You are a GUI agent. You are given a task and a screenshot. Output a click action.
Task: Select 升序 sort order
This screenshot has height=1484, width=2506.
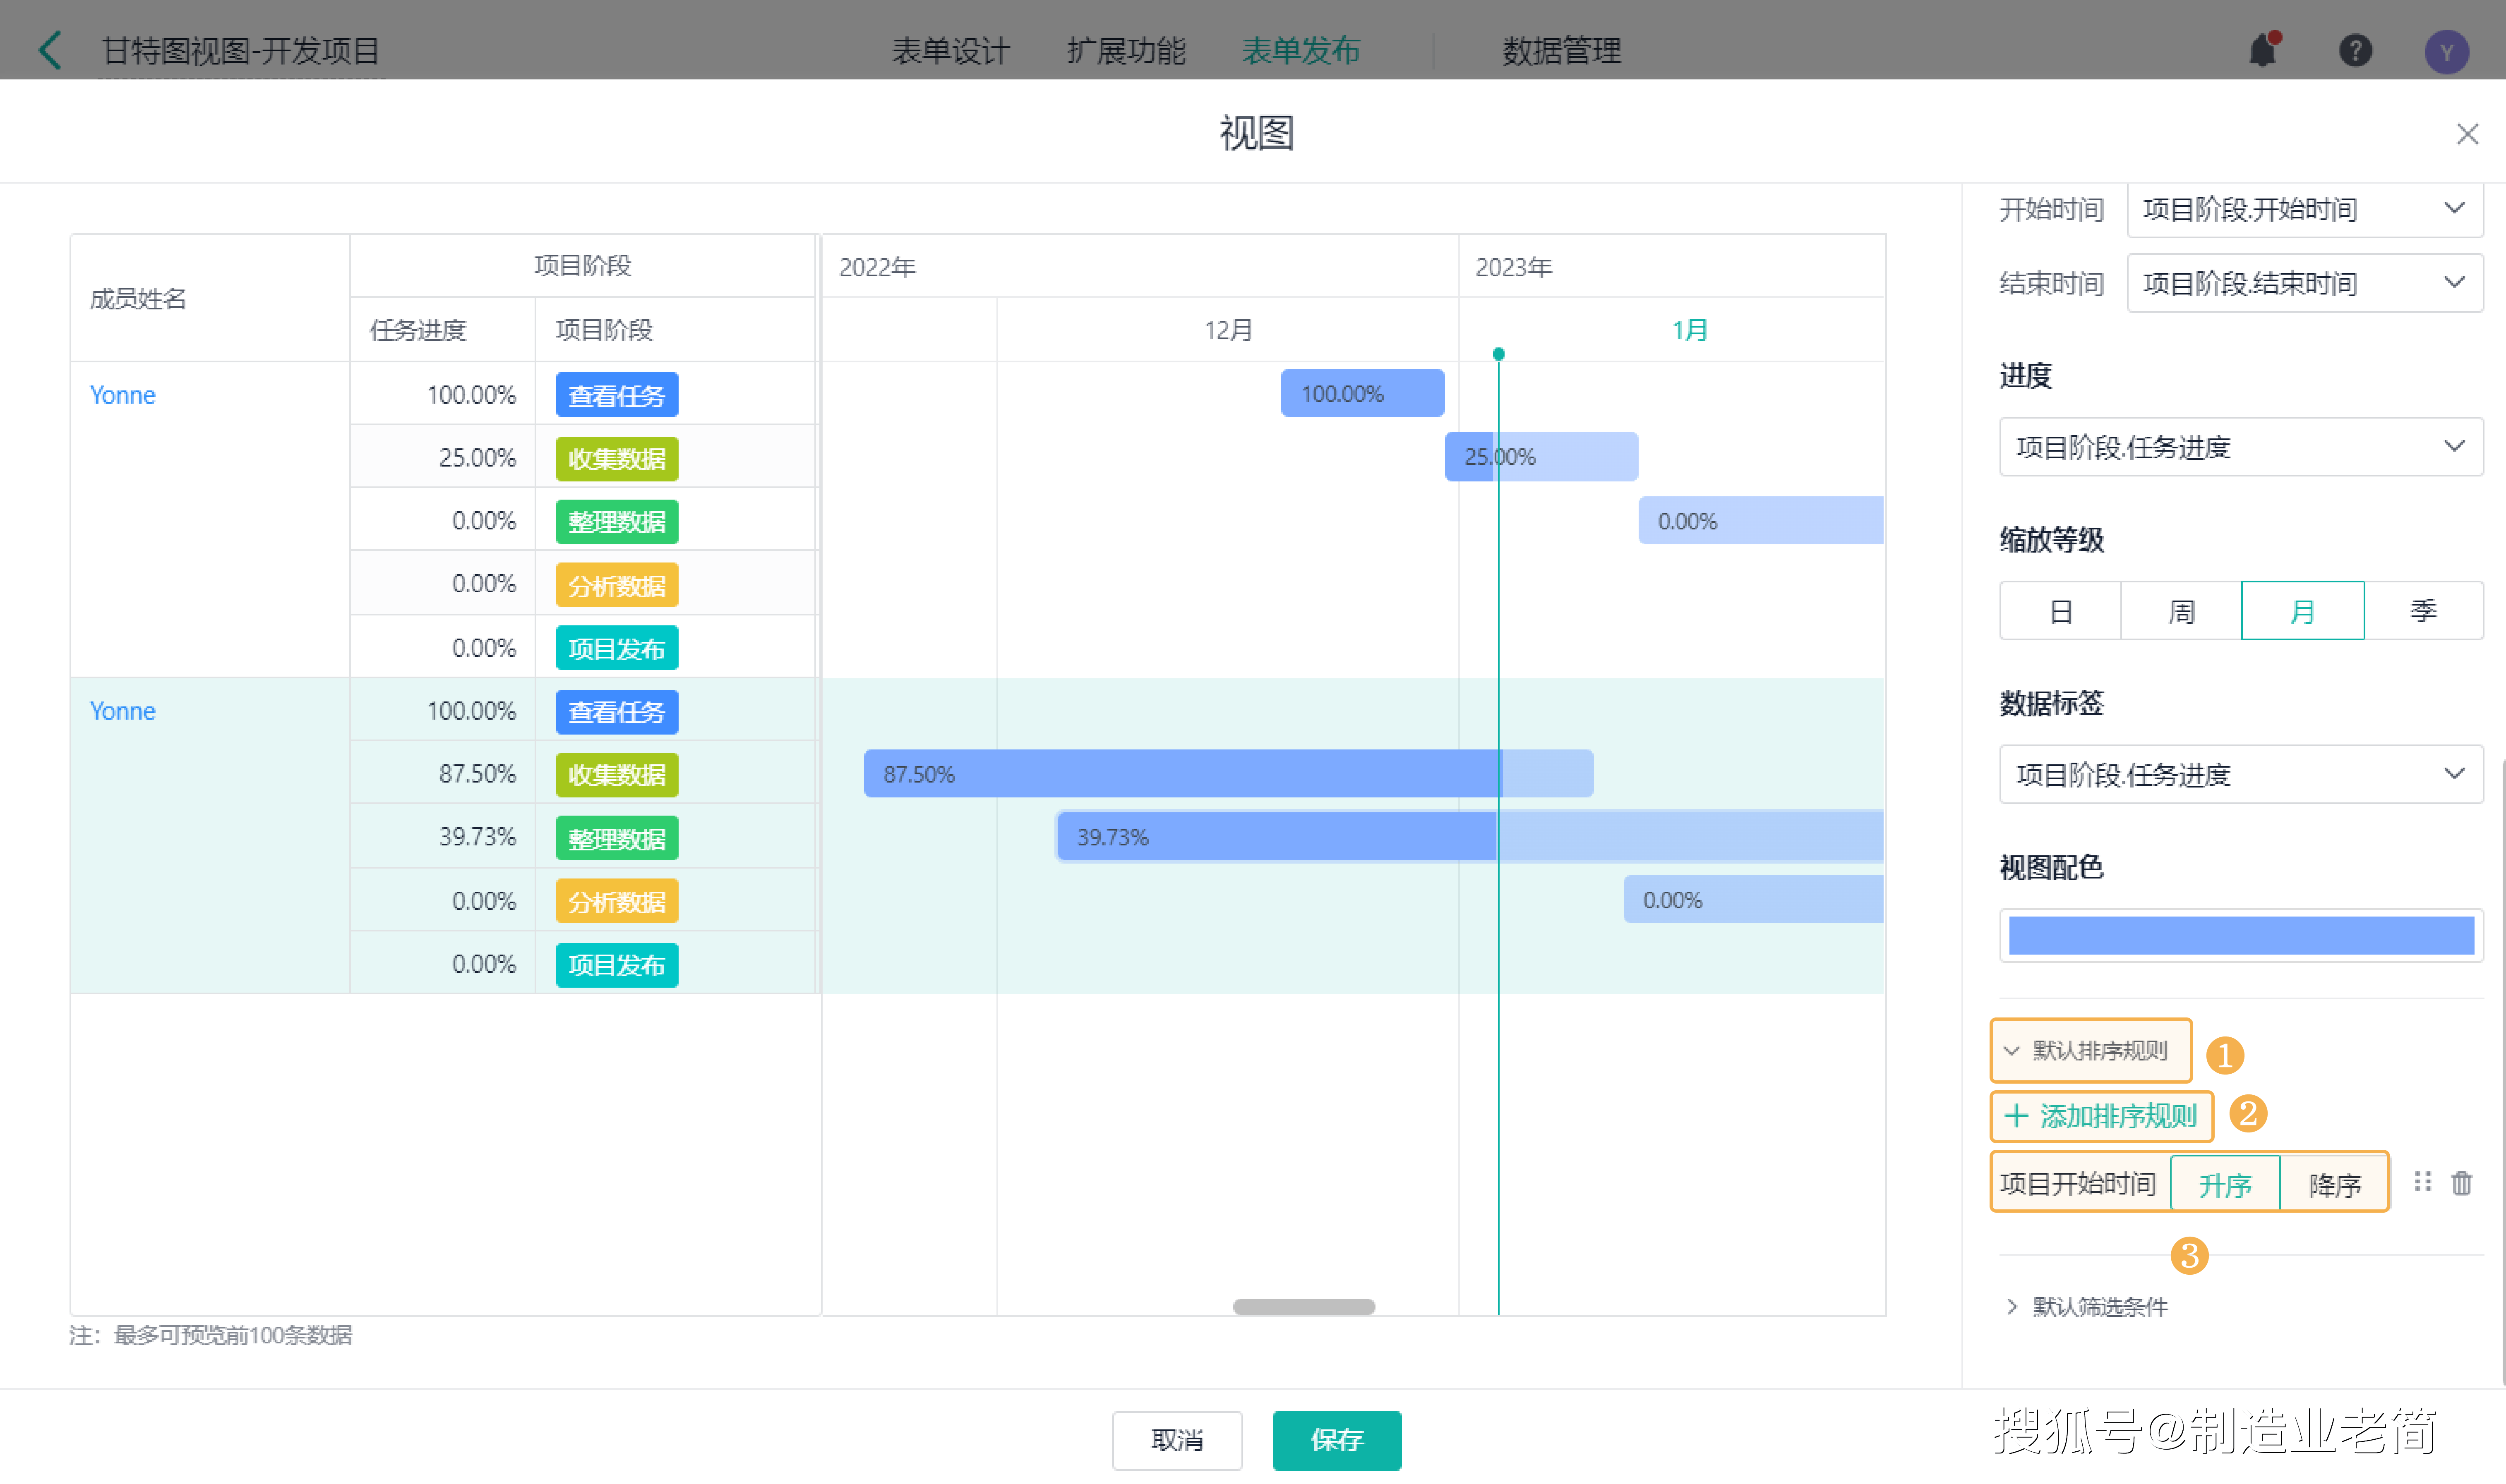2225,1185
